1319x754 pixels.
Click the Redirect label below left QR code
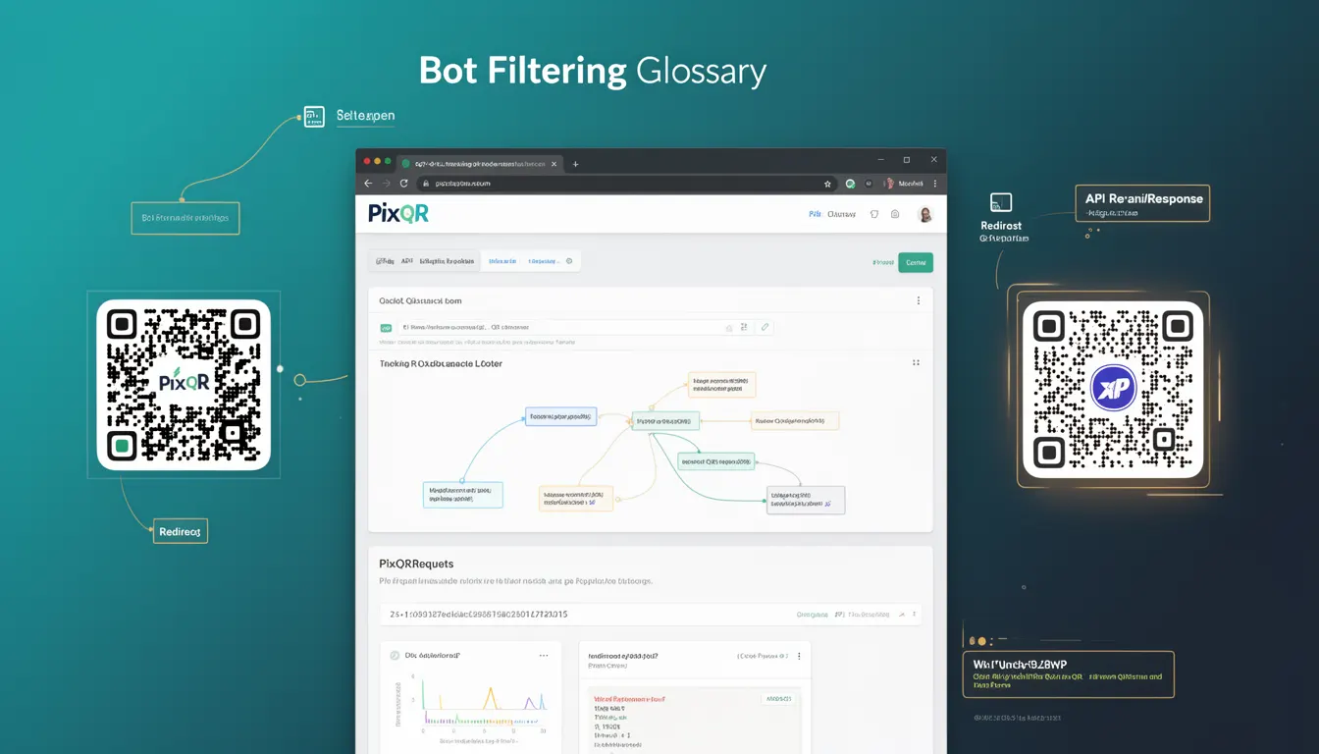[x=180, y=531]
